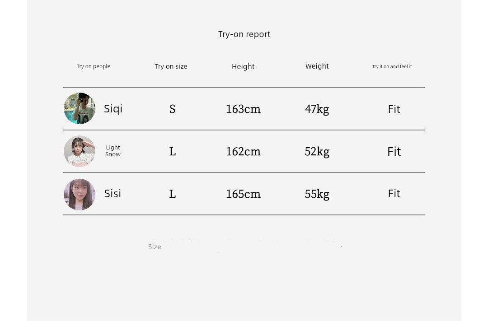
Task: Click the 52kg weight entry
Action: point(317,152)
